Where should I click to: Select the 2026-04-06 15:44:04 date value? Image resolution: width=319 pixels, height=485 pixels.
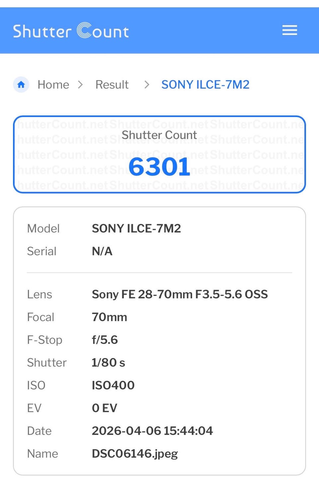coord(152,431)
